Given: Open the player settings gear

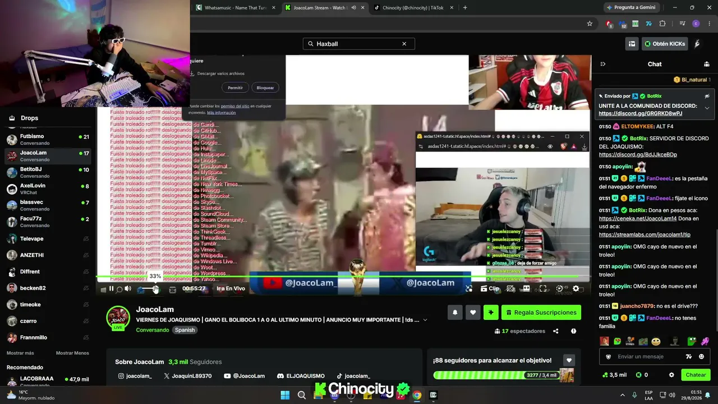Looking at the screenshot, I should coord(576,288).
